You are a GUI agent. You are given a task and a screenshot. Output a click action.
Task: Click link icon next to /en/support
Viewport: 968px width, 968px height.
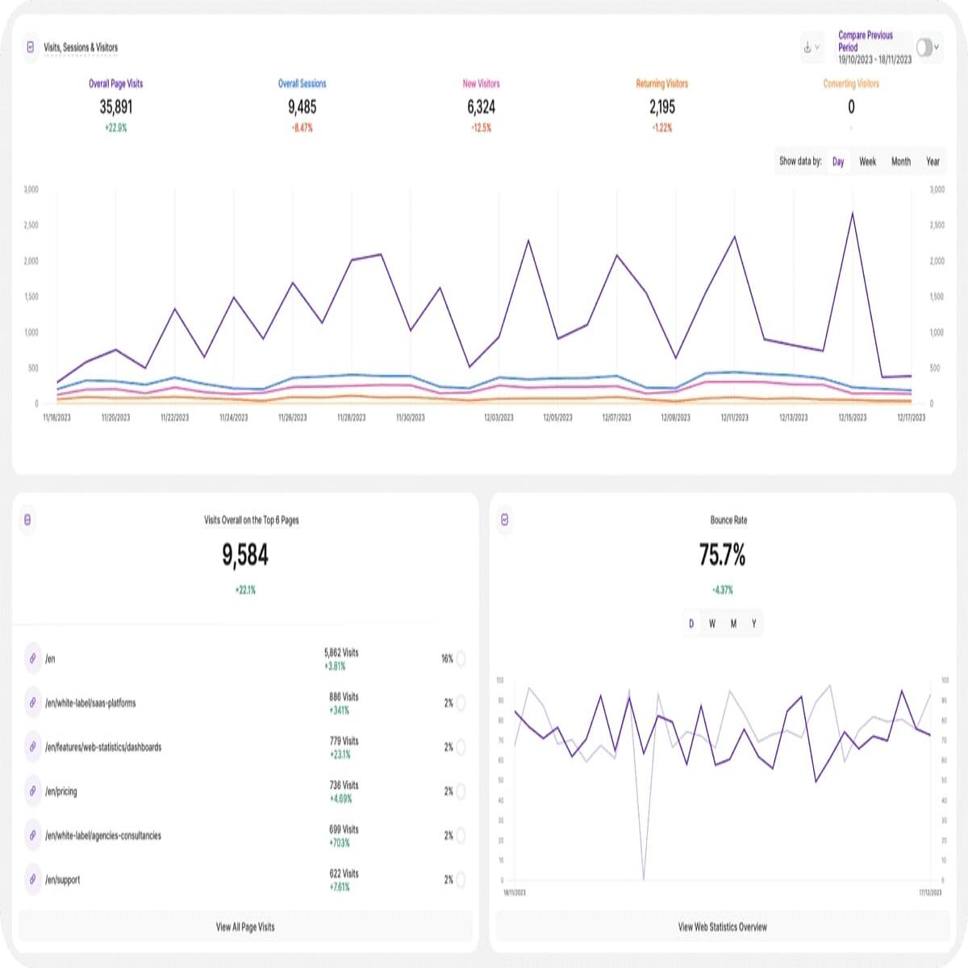32,880
